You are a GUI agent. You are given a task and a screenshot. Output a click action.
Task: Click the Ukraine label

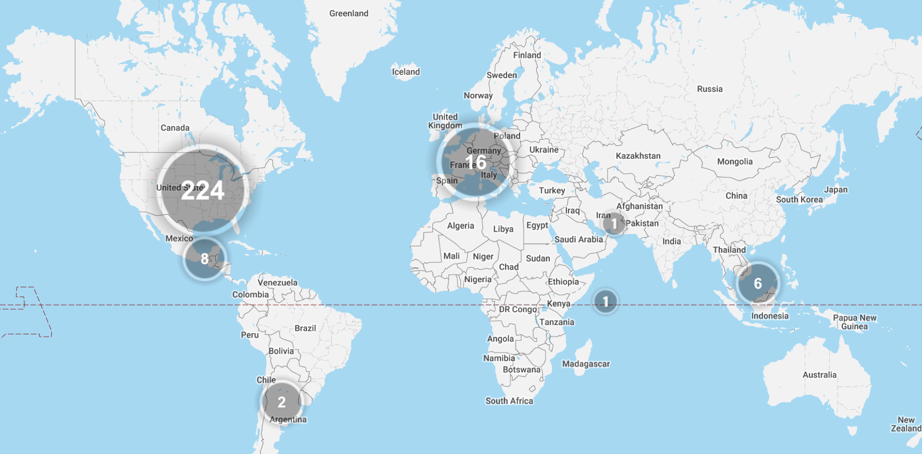click(x=544, y=150)
